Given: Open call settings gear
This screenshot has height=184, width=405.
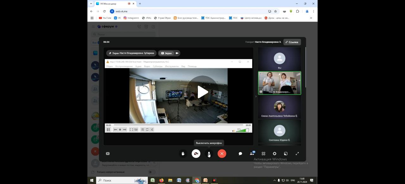Looking at the screenshot, I should tap(274, 154).
